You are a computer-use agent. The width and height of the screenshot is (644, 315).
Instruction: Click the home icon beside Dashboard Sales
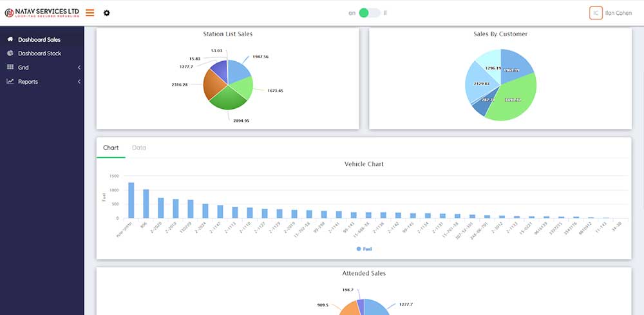10,39
